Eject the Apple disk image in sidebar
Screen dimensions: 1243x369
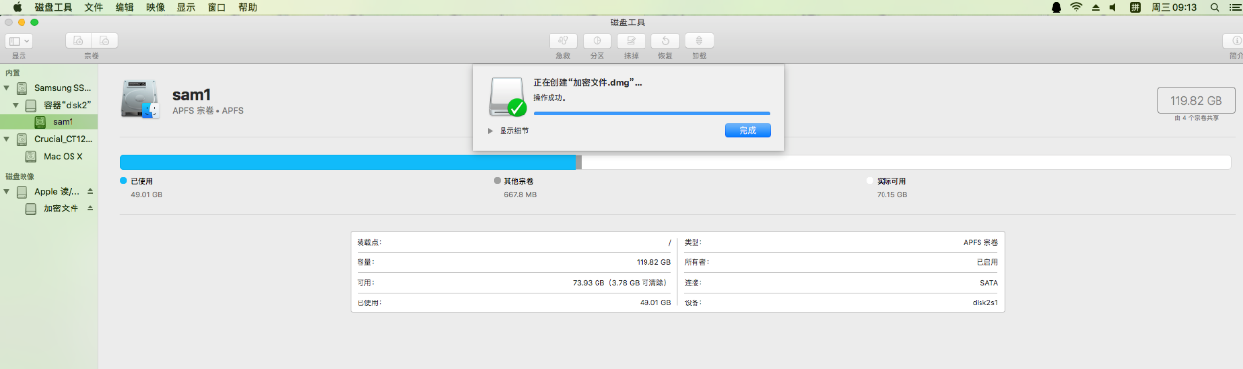[90, 192]
